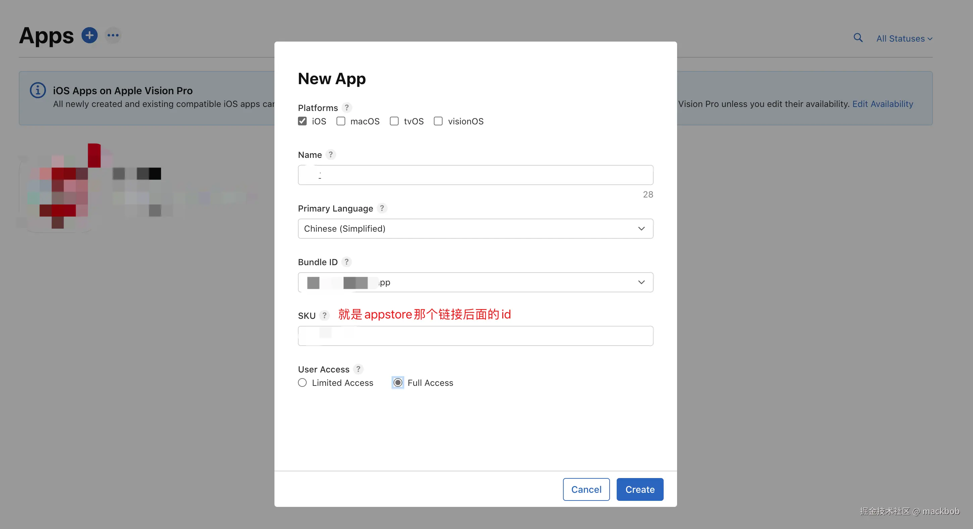
Task: Open the Bundle ID dropdown
Action: (475, 282)
